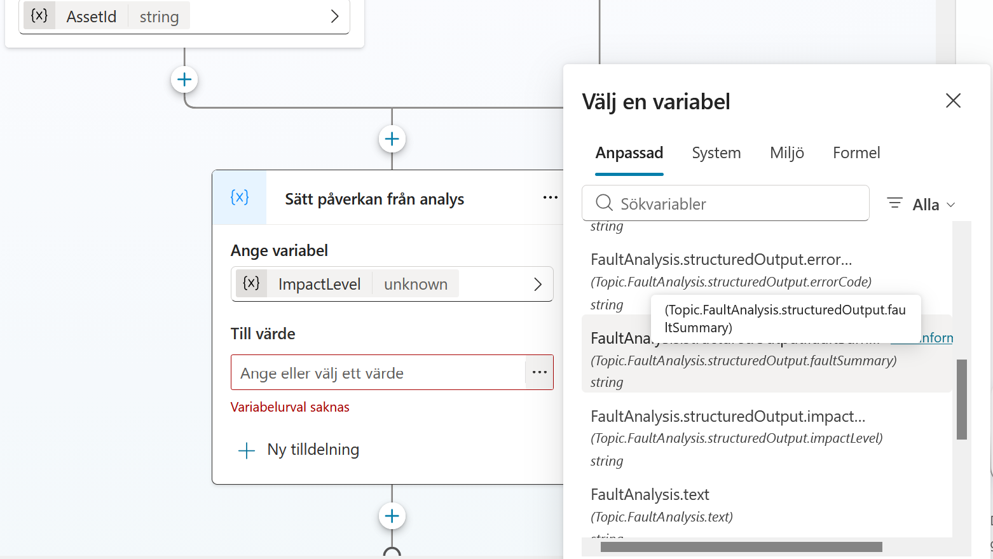The width and height of the screenshot is (993, 559).
Task: Click the Sätt påverkan från analys title
Action: pos(374,199)
